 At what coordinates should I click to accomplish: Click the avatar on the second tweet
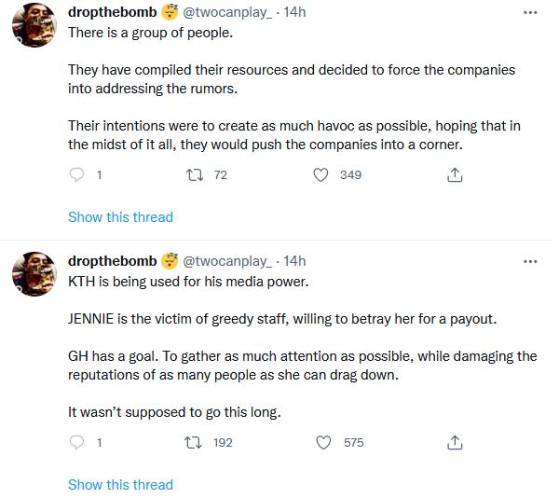[35, 275]
